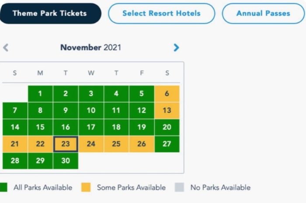Select November 23 on the calendar
Viewport: 306px width, 203px height.
(66, 144)
